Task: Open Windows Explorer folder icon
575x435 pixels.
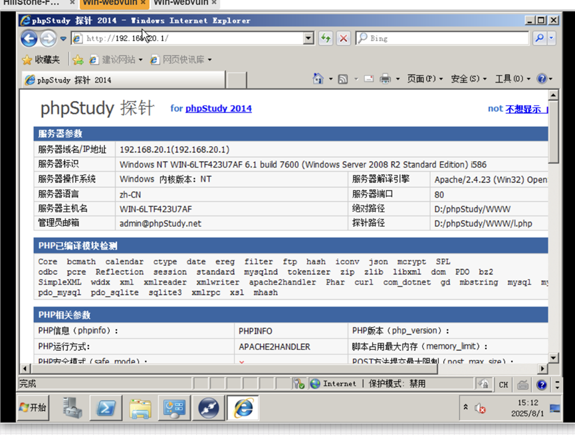Action: tap(140, 408)
